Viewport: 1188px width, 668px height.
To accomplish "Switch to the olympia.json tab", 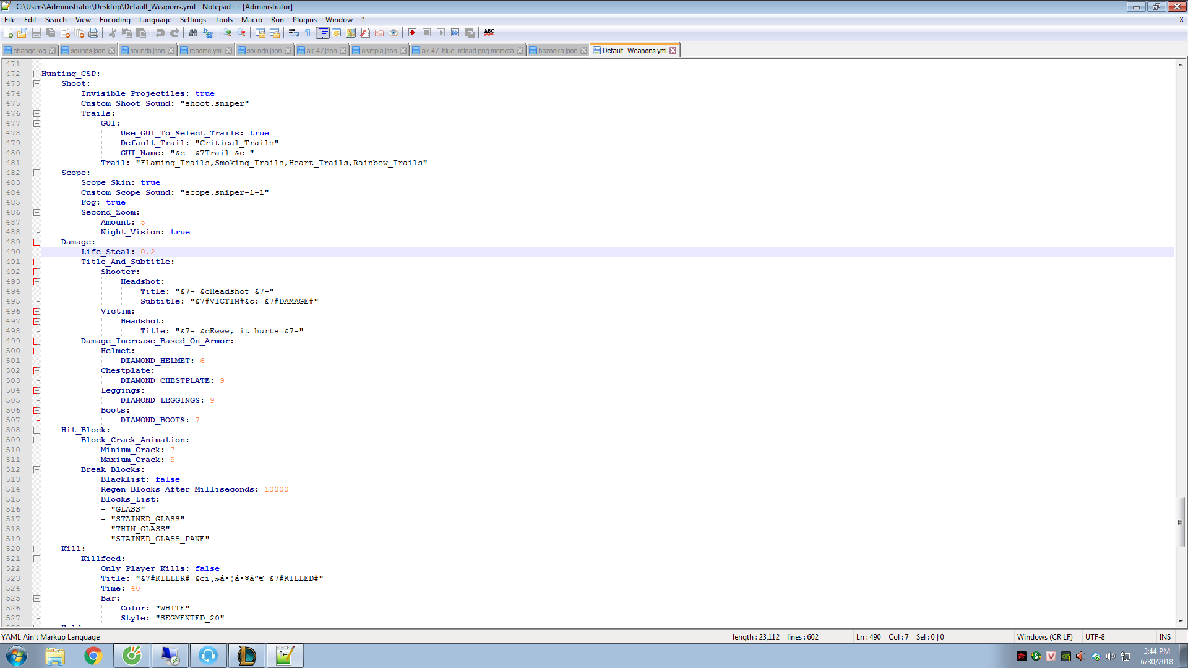I will click(379, 51).
